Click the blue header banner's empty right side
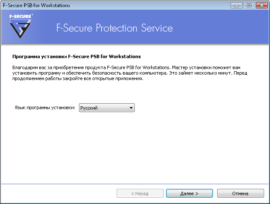Viewport: 270px width, 204px height. [224, 29]
